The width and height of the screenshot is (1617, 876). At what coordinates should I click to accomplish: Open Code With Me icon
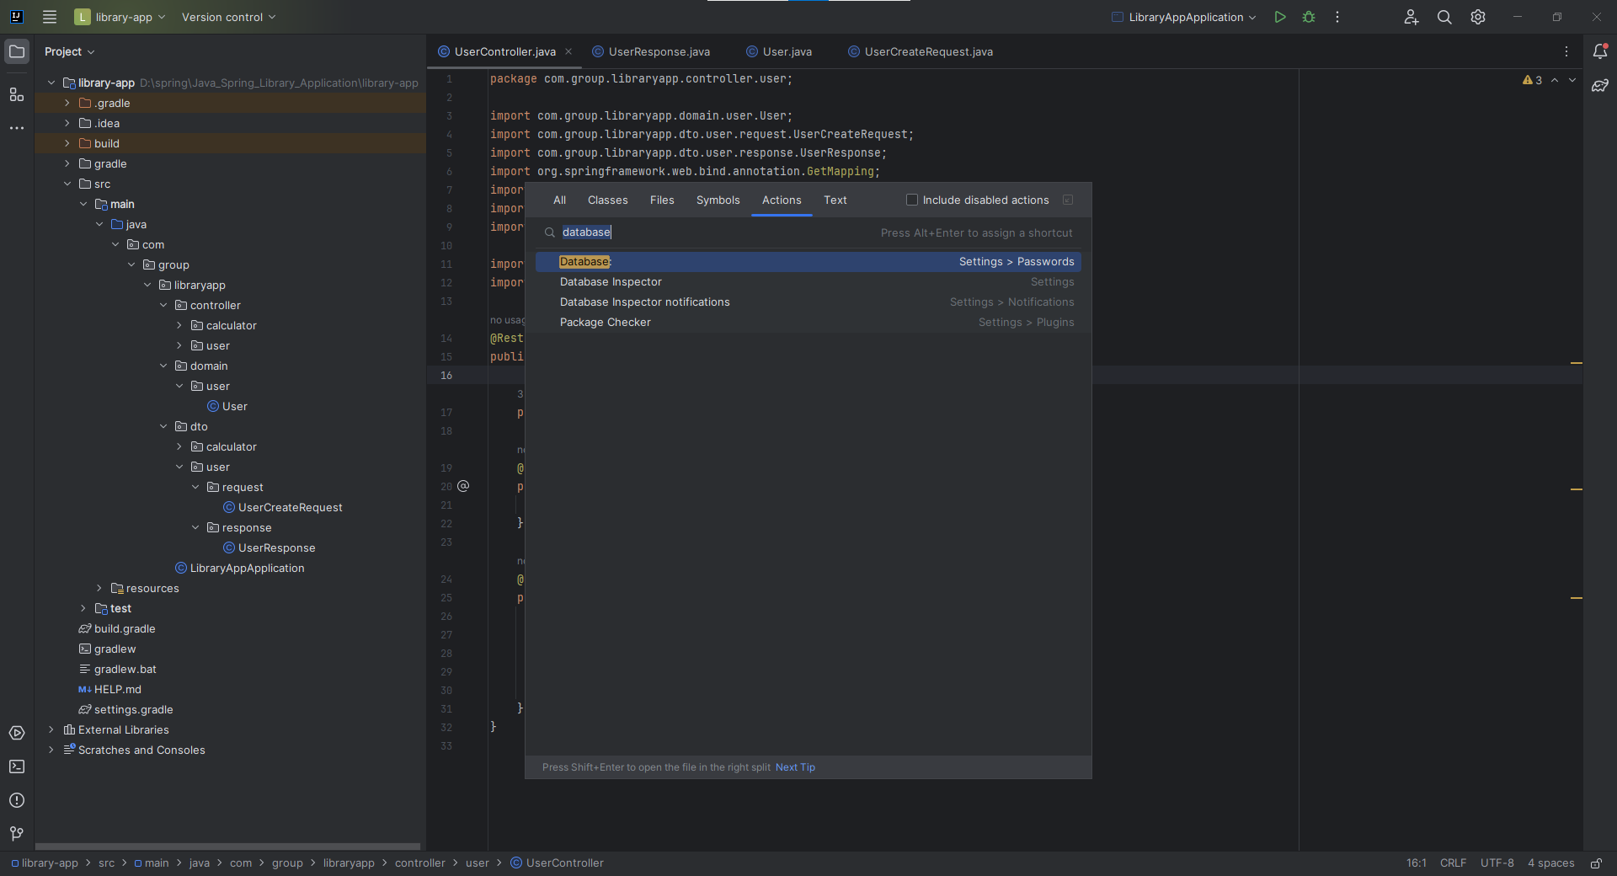click(1412, 17)
